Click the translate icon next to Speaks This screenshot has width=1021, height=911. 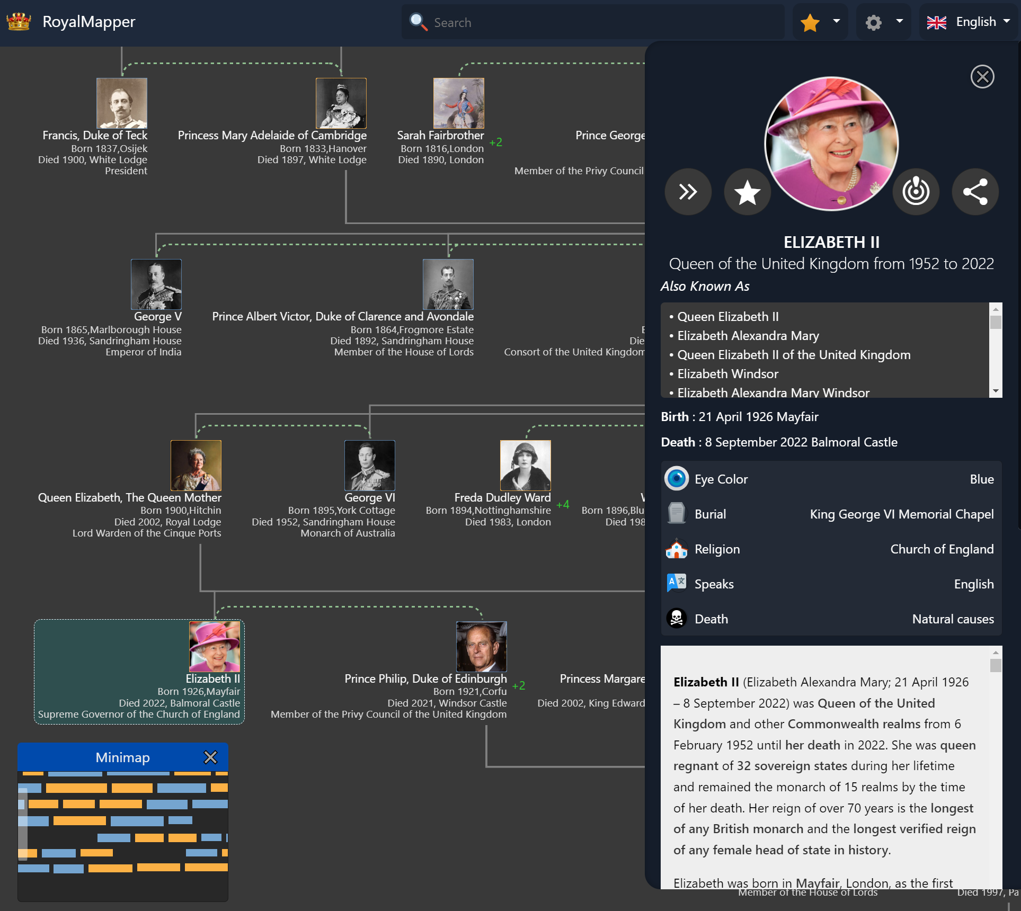pyautogui.click(x=676, y=583)
